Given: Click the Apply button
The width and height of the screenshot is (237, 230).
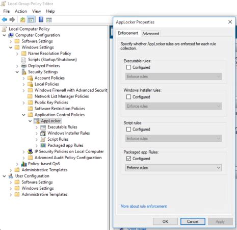Looking at the screenshot, I should click(220, 221).
